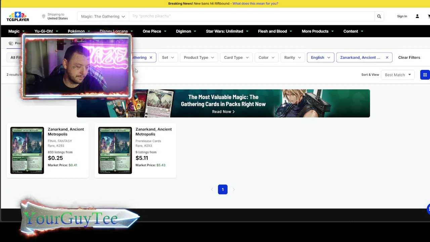Image resolution: width=430 pixels, height=242 pixels.
Task: Go to next results page arrow
Action: tap(234, 190)
